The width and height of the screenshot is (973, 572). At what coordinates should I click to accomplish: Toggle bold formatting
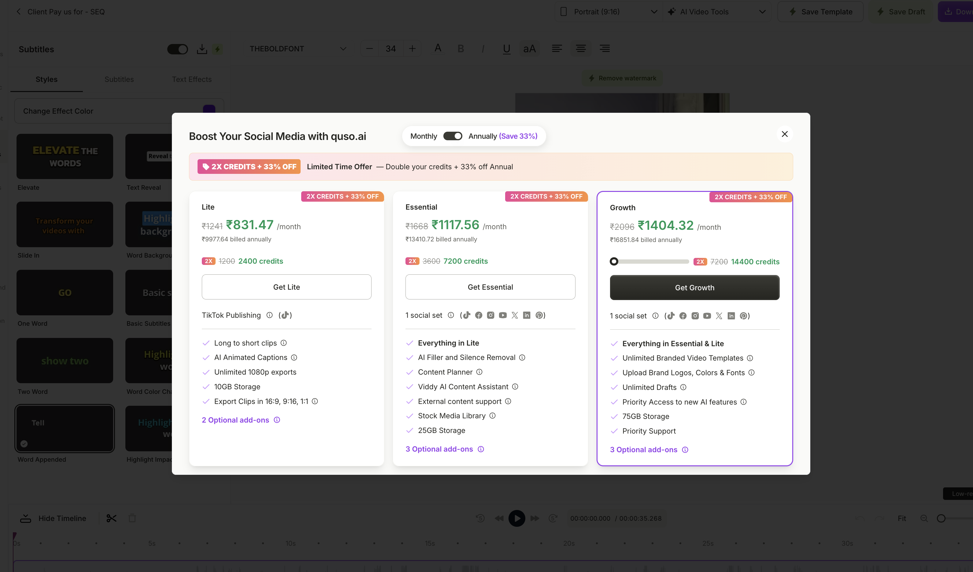point(460,49)
